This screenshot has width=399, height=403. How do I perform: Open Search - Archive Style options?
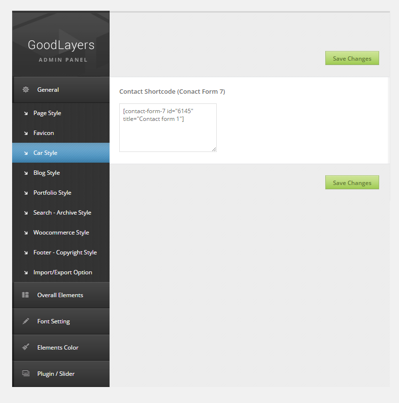(x=61, y=213)
